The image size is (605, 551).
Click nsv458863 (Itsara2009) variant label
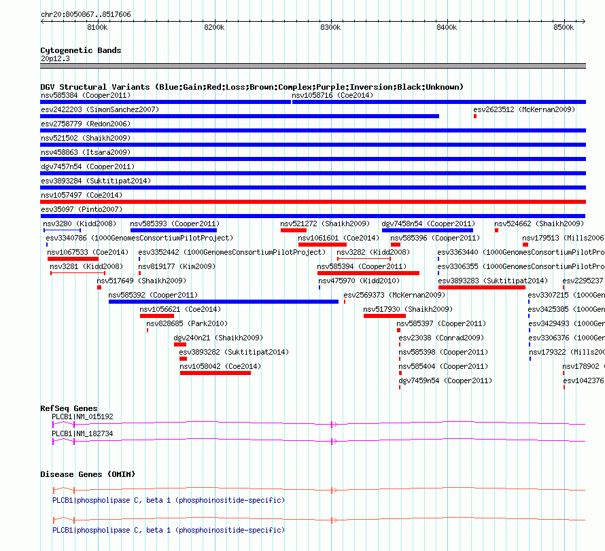[86, 152]
